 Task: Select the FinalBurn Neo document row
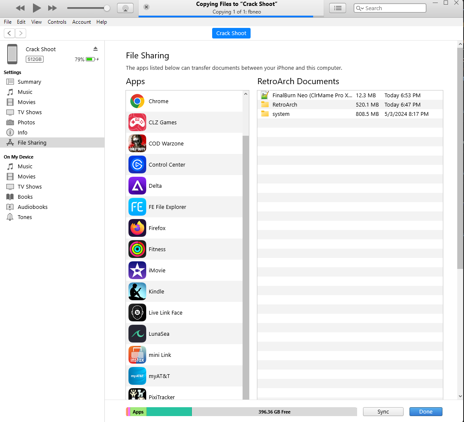coord(350,96)
